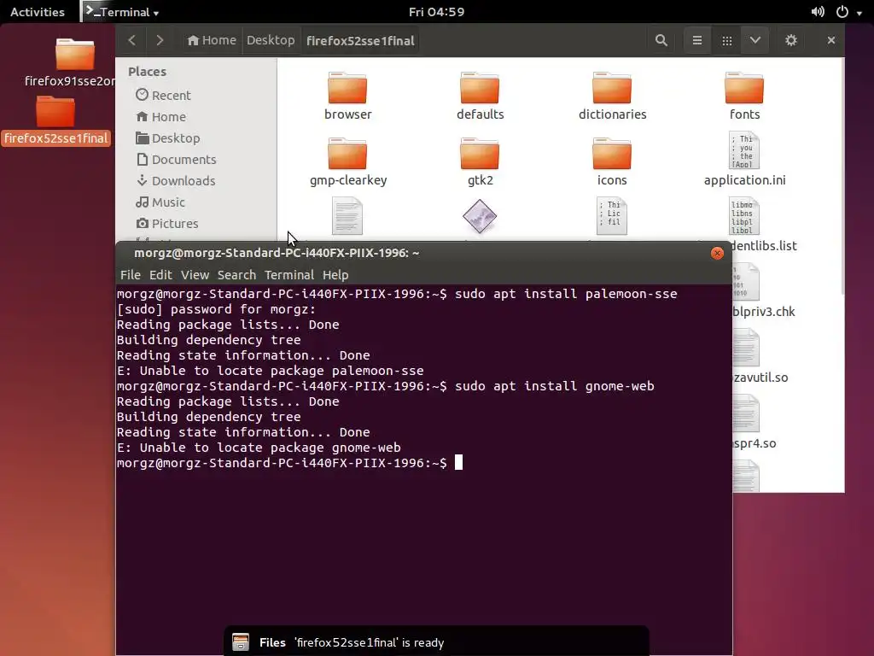Select the libfreeblpriv3.chk file icon
This screenshot has width=874, height=656.
(746, 282)
